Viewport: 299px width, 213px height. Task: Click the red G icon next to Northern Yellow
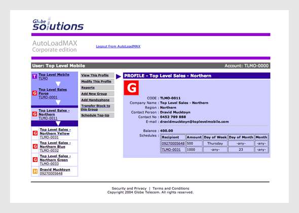pos(35,133)
